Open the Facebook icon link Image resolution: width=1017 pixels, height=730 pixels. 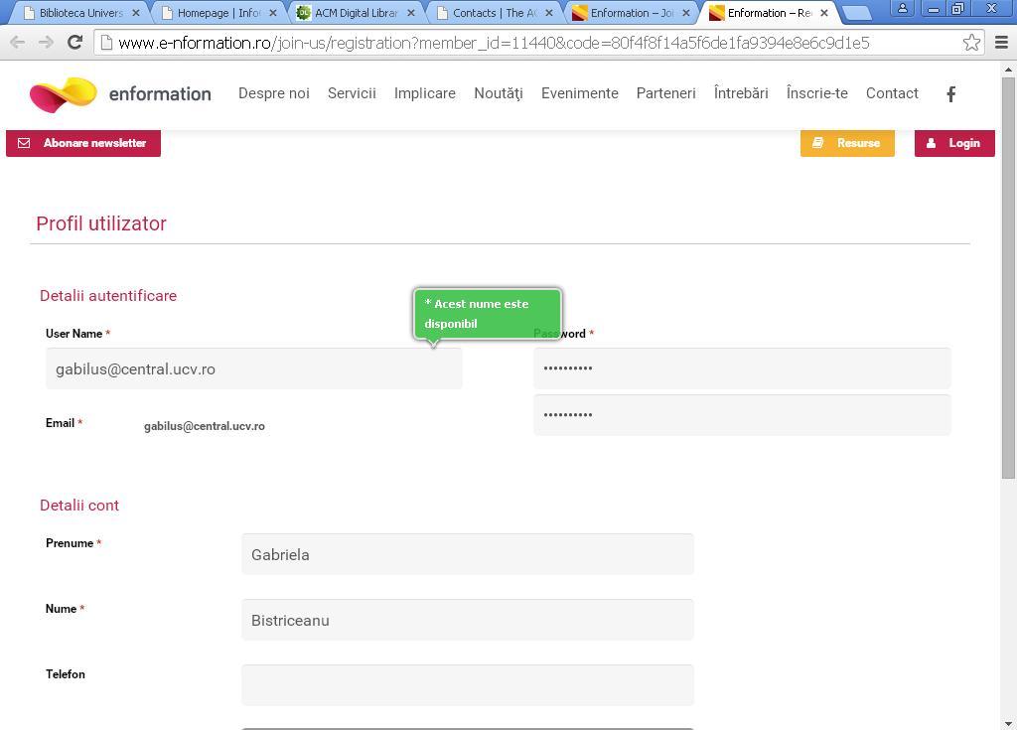click(950, 94)
